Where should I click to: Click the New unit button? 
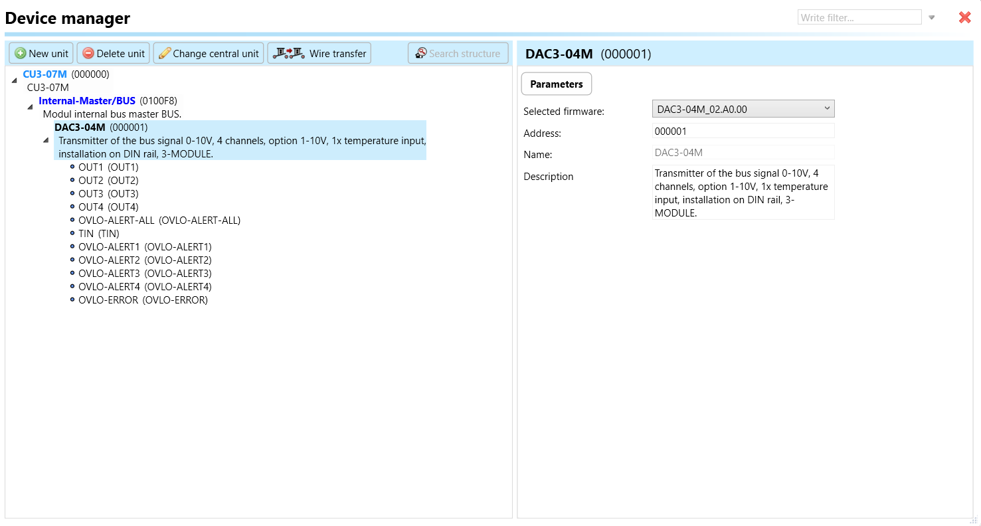pyautogui.click(x=41, y=53)
